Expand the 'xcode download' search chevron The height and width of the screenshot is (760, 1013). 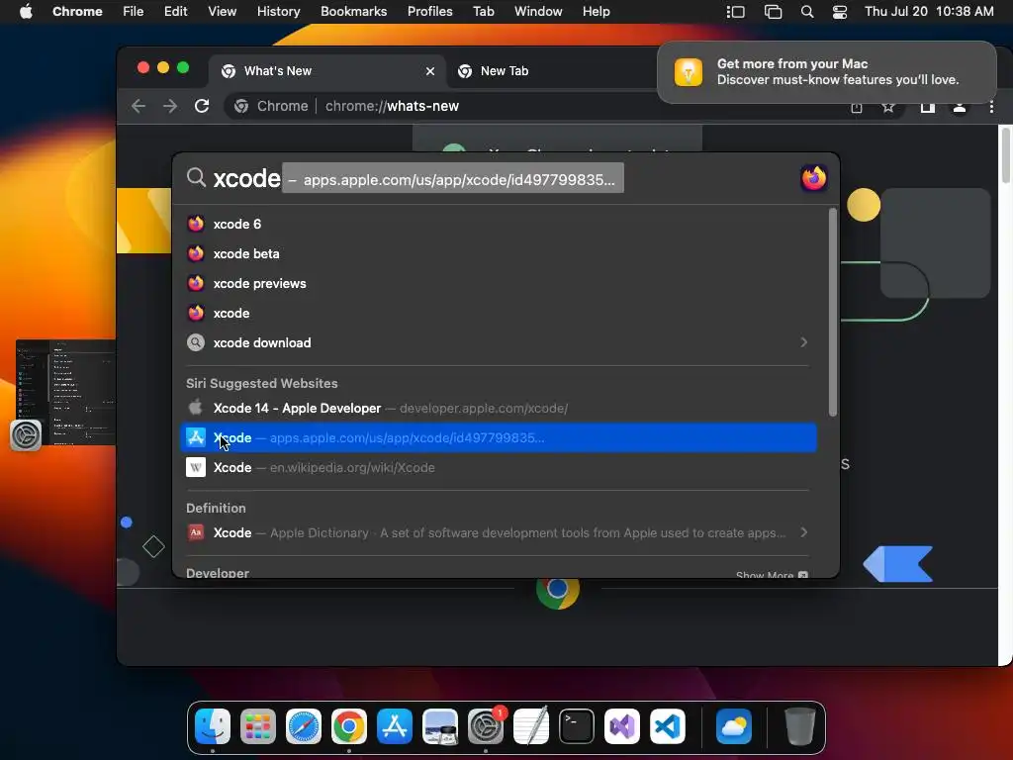coord(803,342)
